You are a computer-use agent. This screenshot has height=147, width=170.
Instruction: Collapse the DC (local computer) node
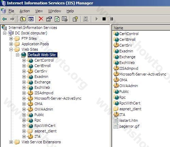tap(5, 33)
